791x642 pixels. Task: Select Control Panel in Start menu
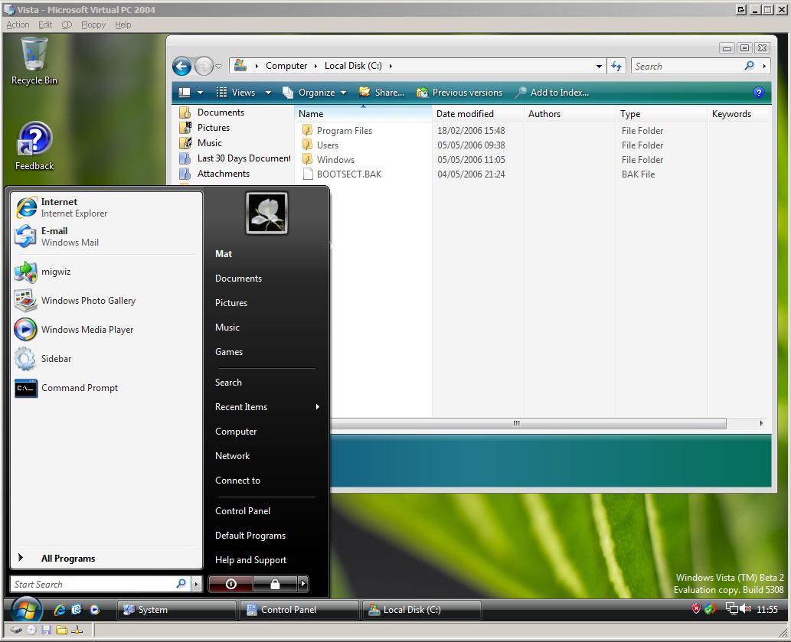coord(243,511)
